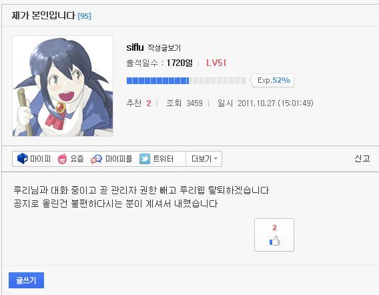The image size is (379, 295).
Task: Click the recommend count number 2 in box
Action: [274, 228]
